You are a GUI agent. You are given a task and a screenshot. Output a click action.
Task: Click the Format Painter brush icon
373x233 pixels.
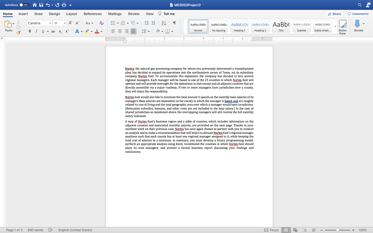(x=18, y=33)
